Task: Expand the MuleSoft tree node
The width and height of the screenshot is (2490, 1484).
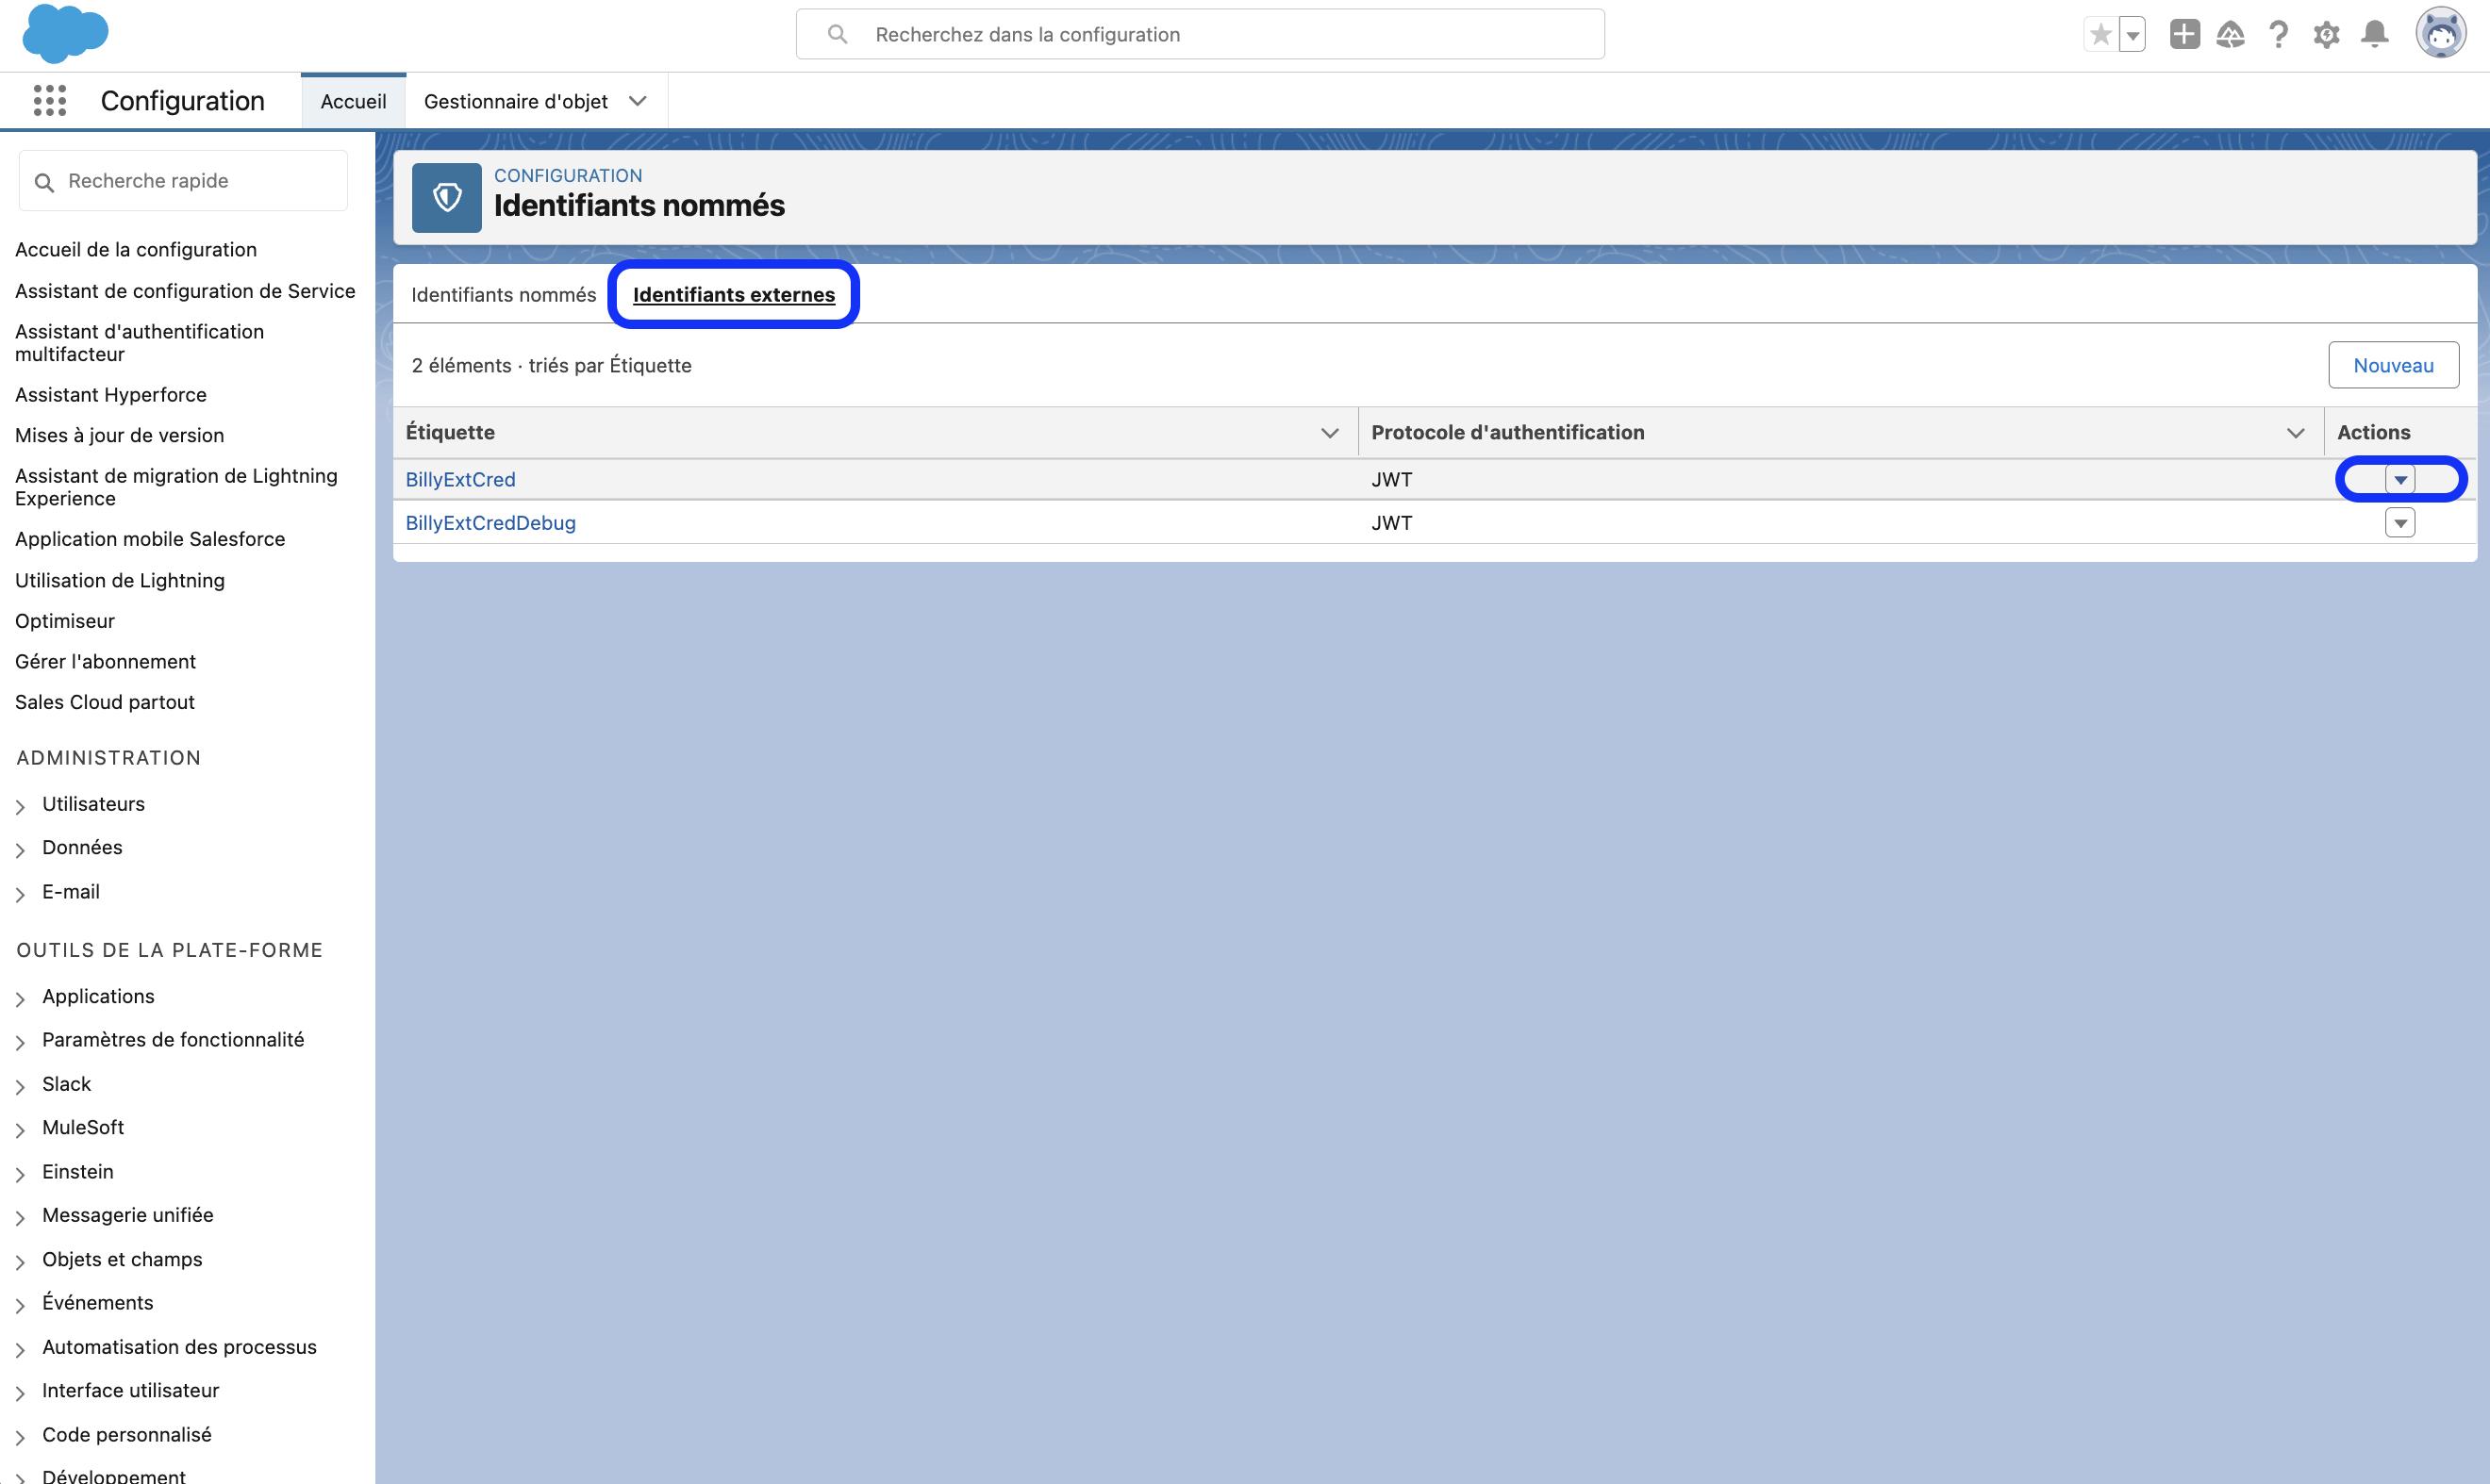Action: coord(20,1130)
